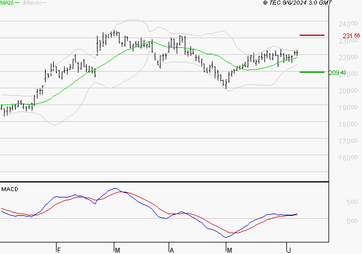
Task: Select the 000 MACD axis label
Action: [x=352, y=221]
